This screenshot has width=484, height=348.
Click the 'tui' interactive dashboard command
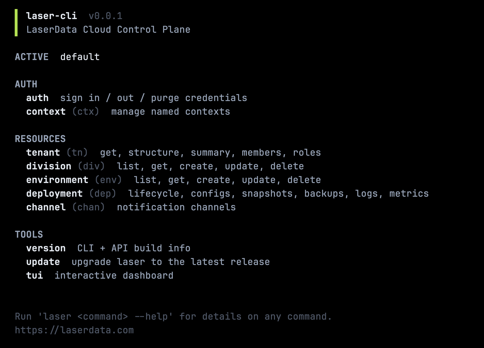pyautogui.click(x=35, y=276)
